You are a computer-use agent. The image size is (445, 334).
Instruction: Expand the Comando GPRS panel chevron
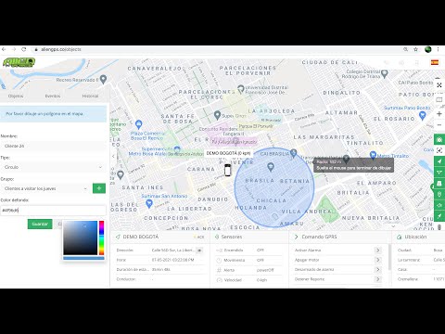coord(296,237)
